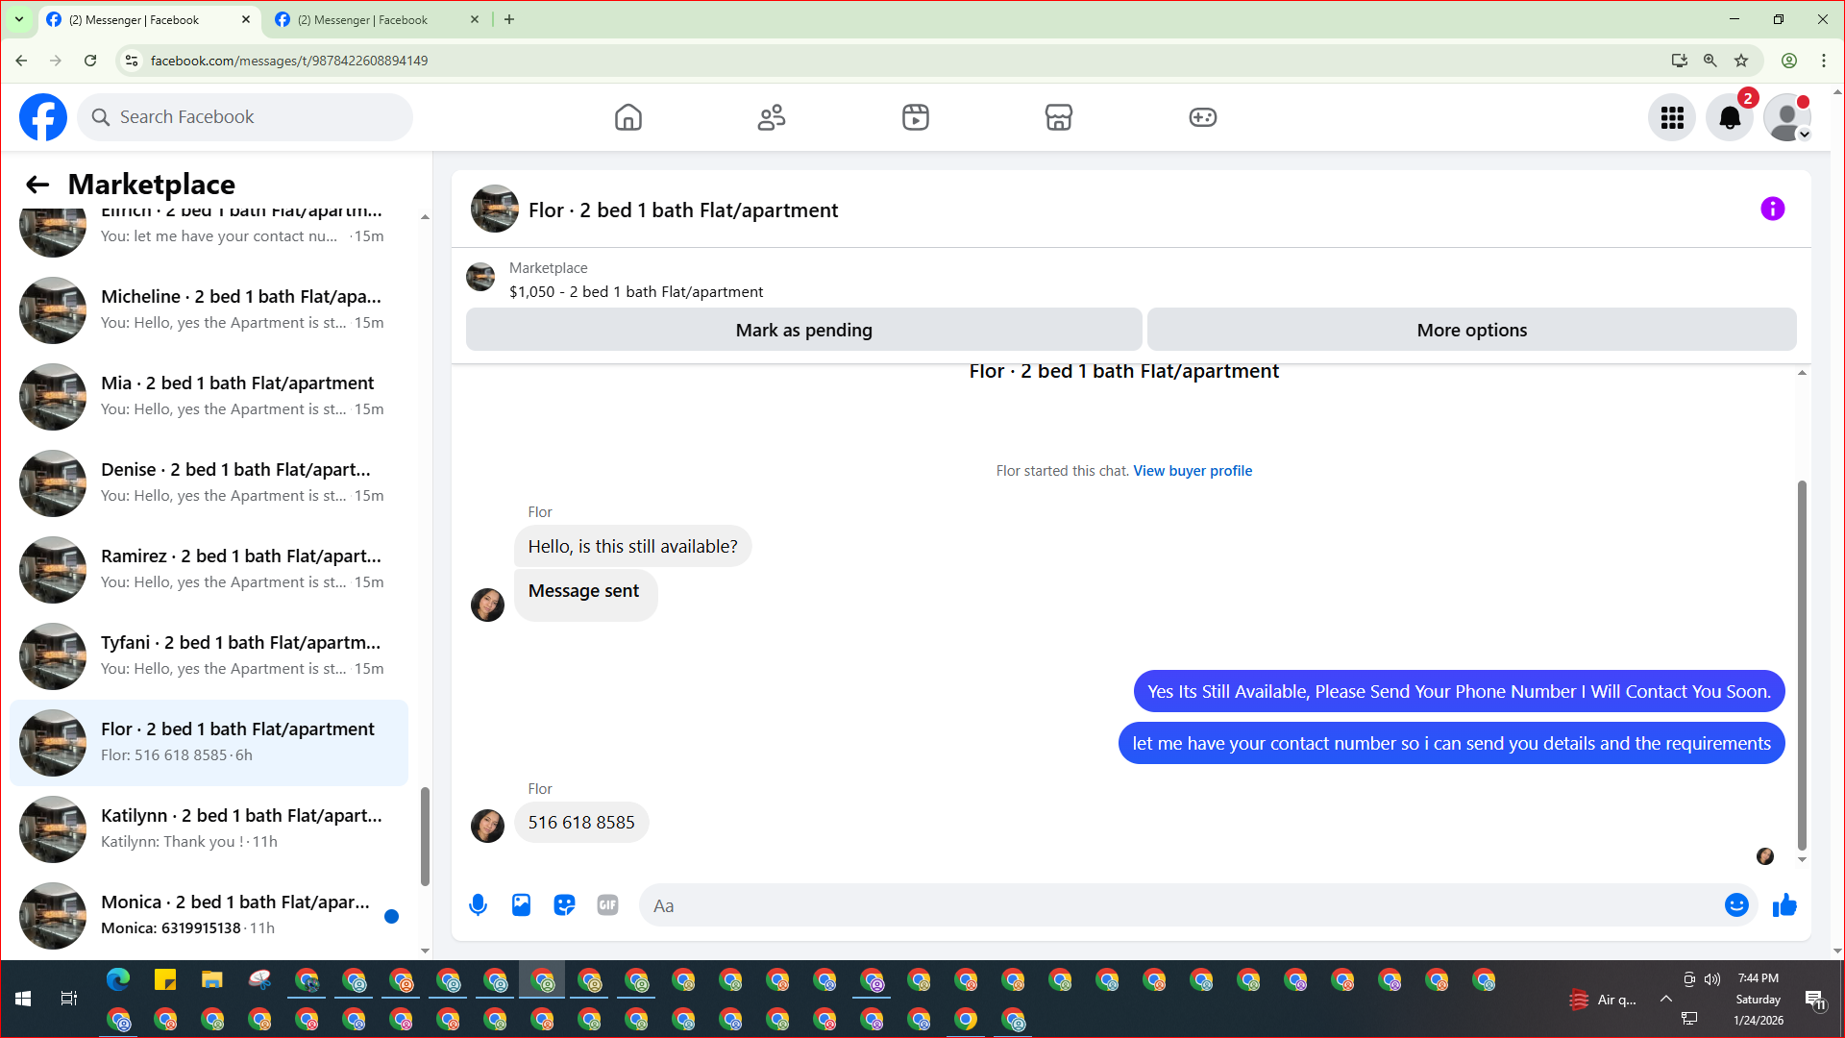1845x1038 pixels.
Task: Click the Aa message input field
Action: 1182,905
